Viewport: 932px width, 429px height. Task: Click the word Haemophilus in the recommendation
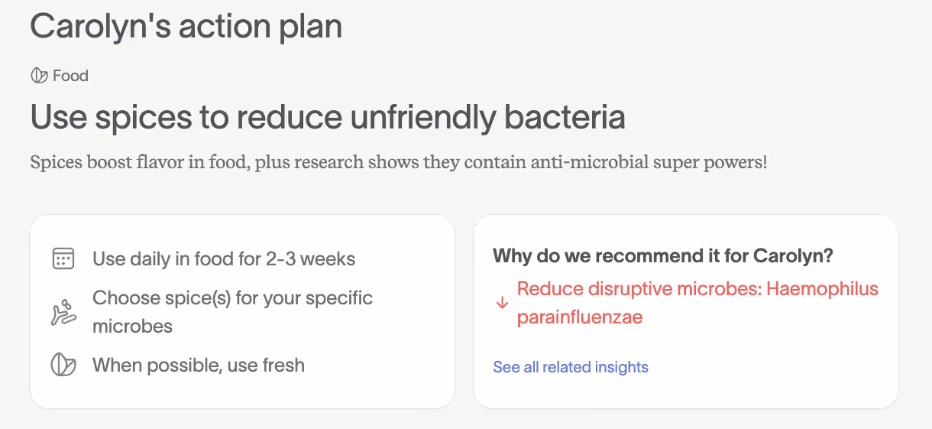[x=822, y=289]
